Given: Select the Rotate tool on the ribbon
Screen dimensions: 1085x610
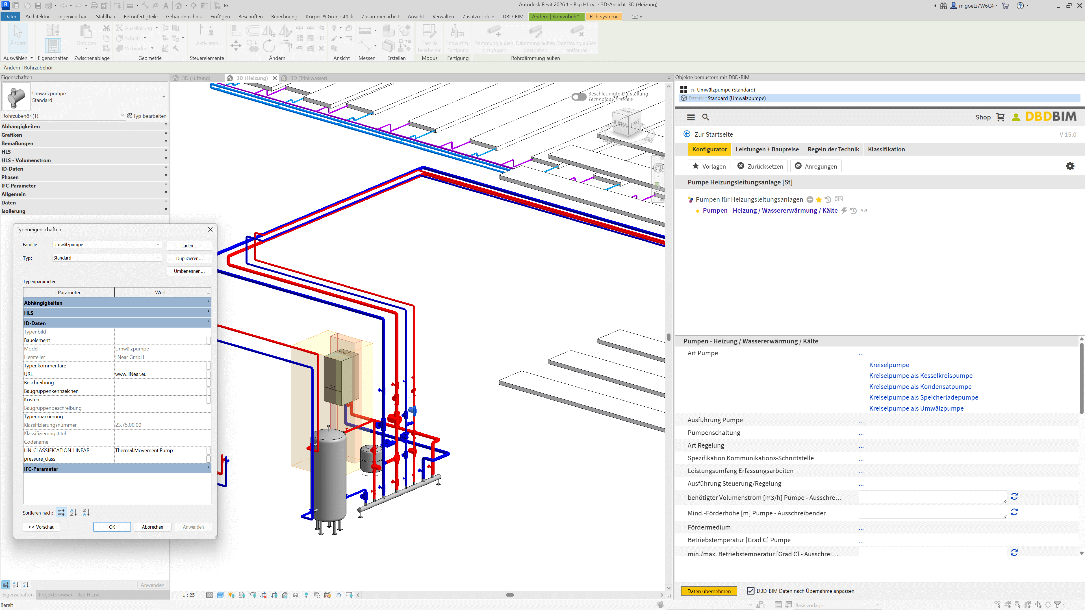Looking at the screenshot, I should pyautogui.click(x=269, y=46).
